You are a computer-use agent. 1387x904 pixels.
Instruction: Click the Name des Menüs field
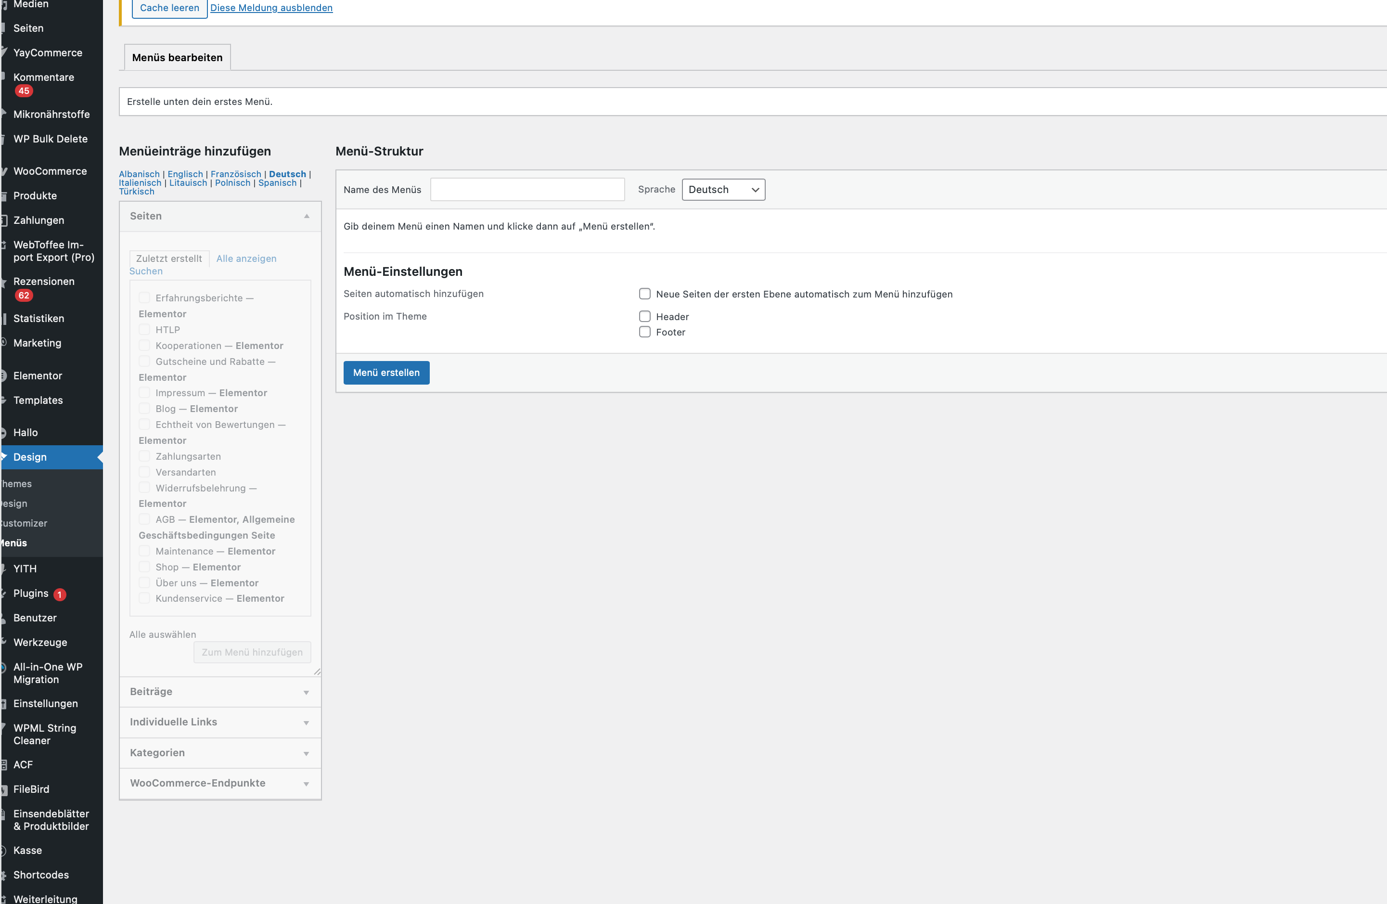pyautogui.click(x=527, y=190)
